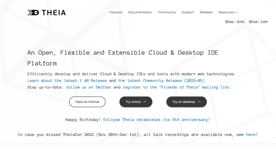The width and height of the screenshot is (276, 155).
Task: Click the View on GitHub button
Action: (87, 102)
